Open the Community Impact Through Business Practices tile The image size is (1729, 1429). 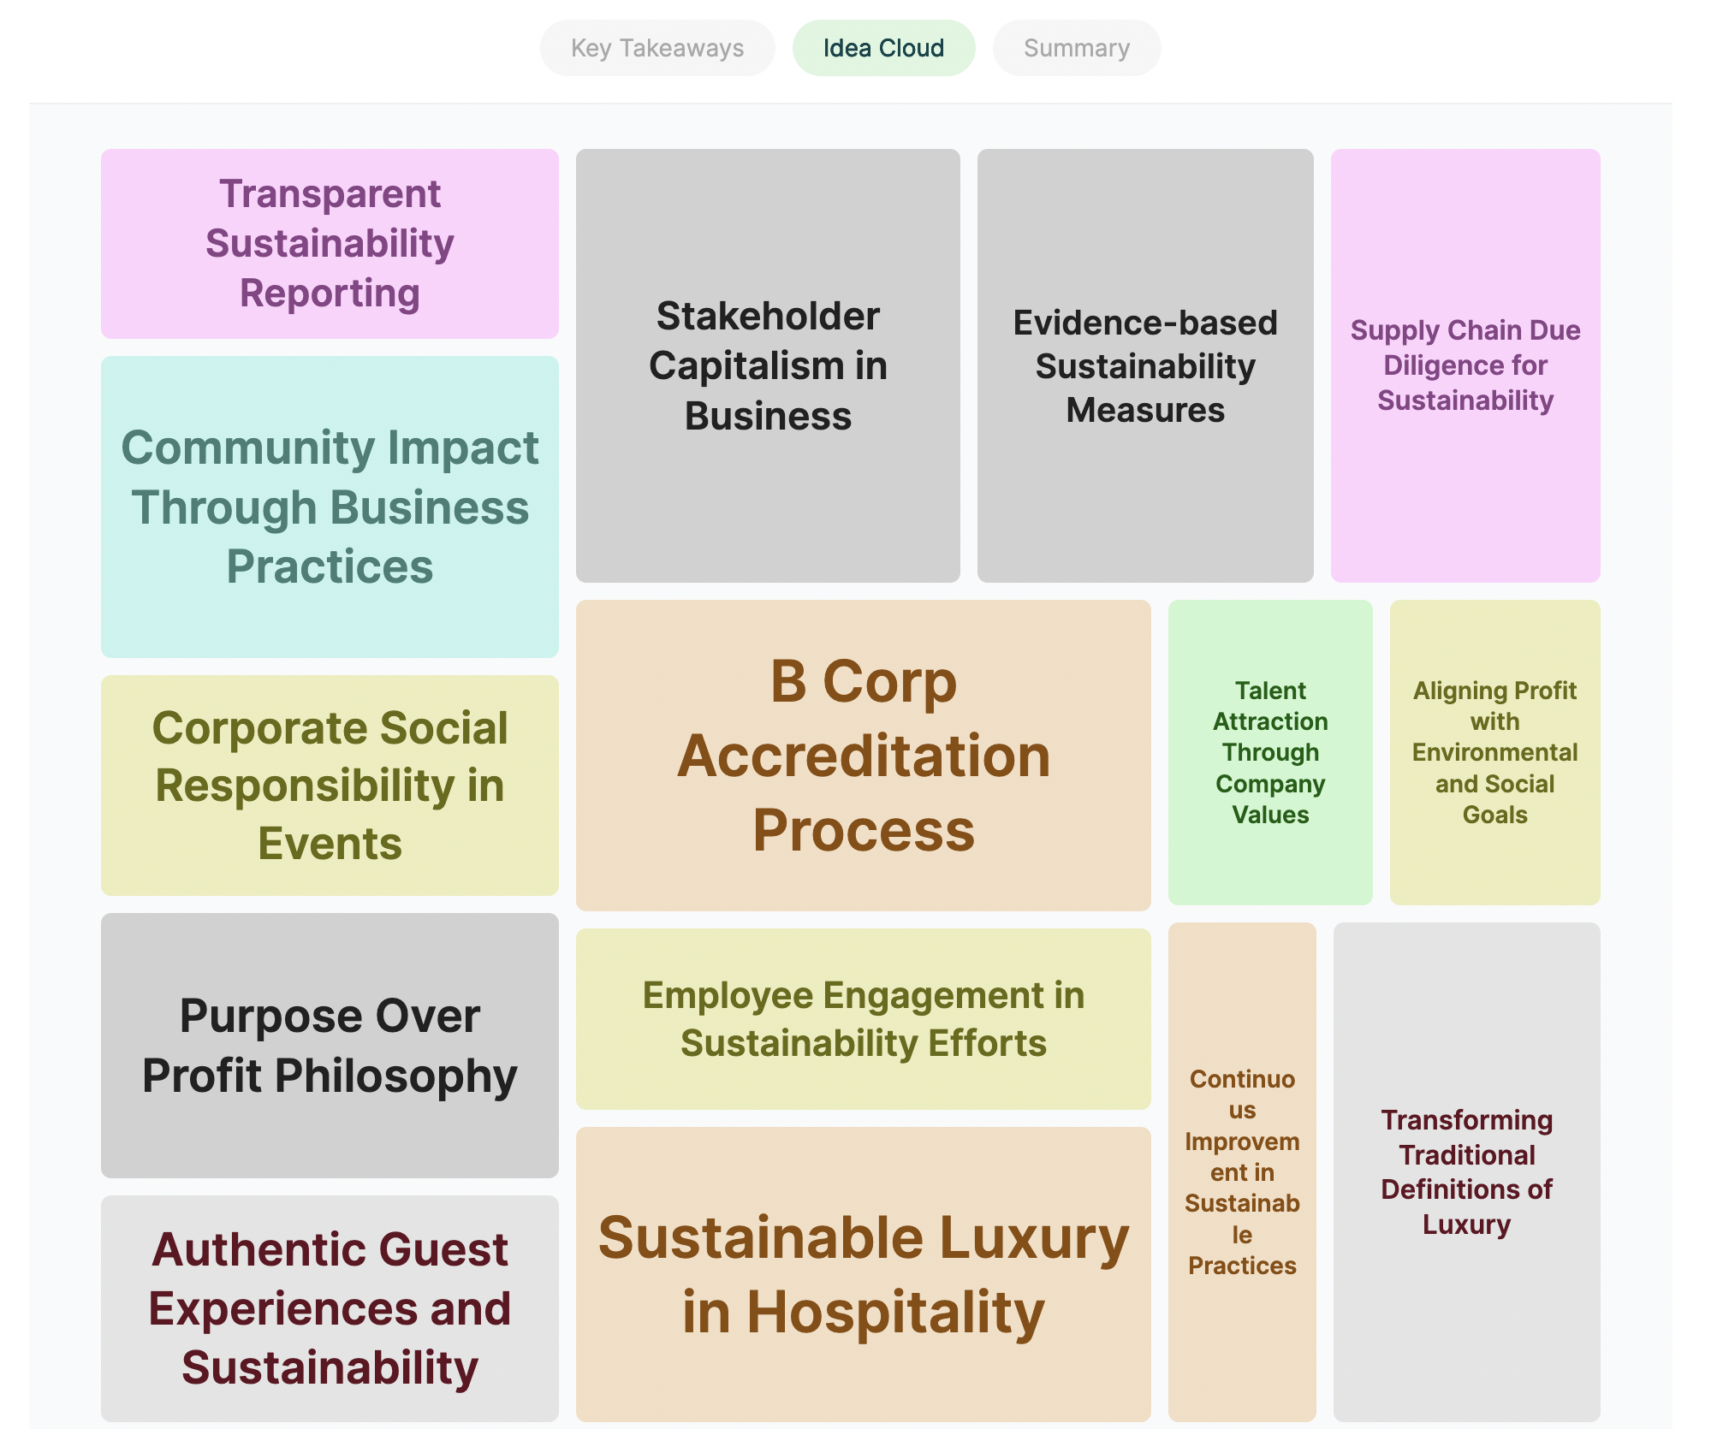click(x=330, y=507)
